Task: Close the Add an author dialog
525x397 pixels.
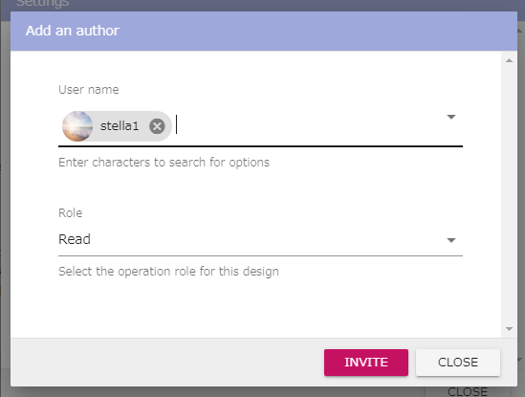Action: (x=458, y=363)
